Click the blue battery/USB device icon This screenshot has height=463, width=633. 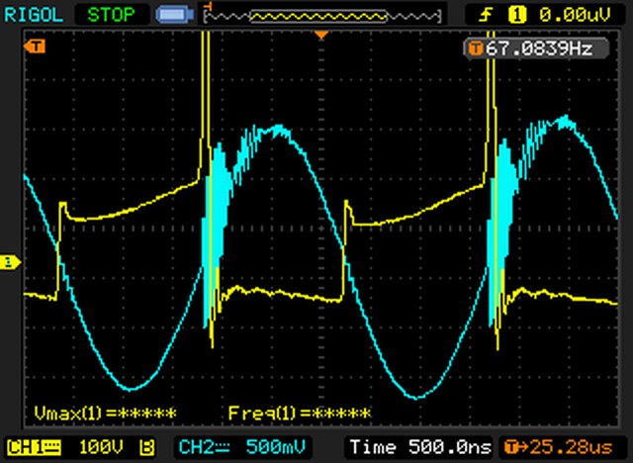(174, 14)
